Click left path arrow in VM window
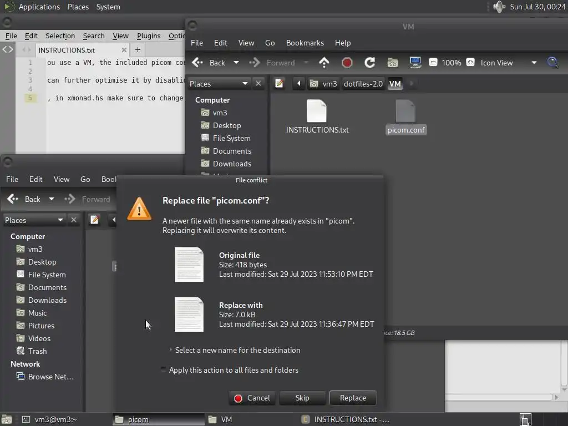568x426 pixels. 299,84
